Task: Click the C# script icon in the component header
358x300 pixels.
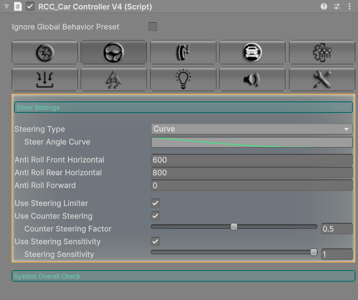Action: click(x=17, y=7)
